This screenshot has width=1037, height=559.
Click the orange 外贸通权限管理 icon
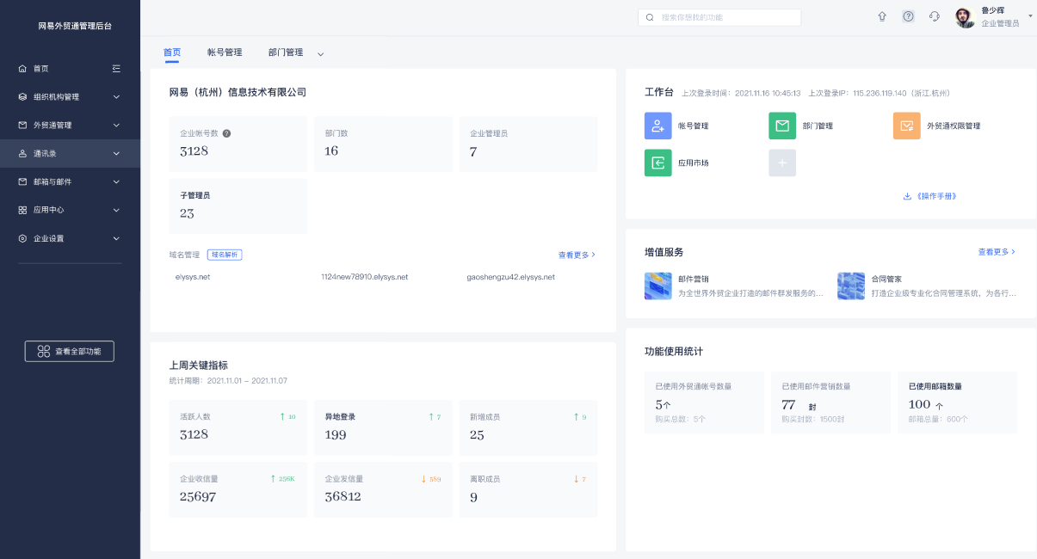pos(906,126)
